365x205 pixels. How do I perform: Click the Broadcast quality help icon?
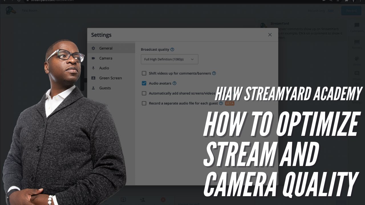(172, 49)
